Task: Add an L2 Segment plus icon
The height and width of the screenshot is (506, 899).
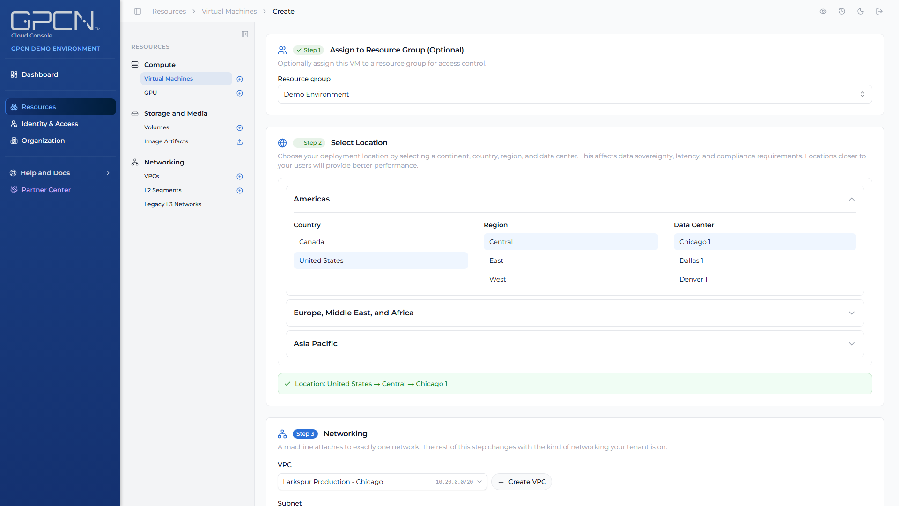Action: coord(240,191)
